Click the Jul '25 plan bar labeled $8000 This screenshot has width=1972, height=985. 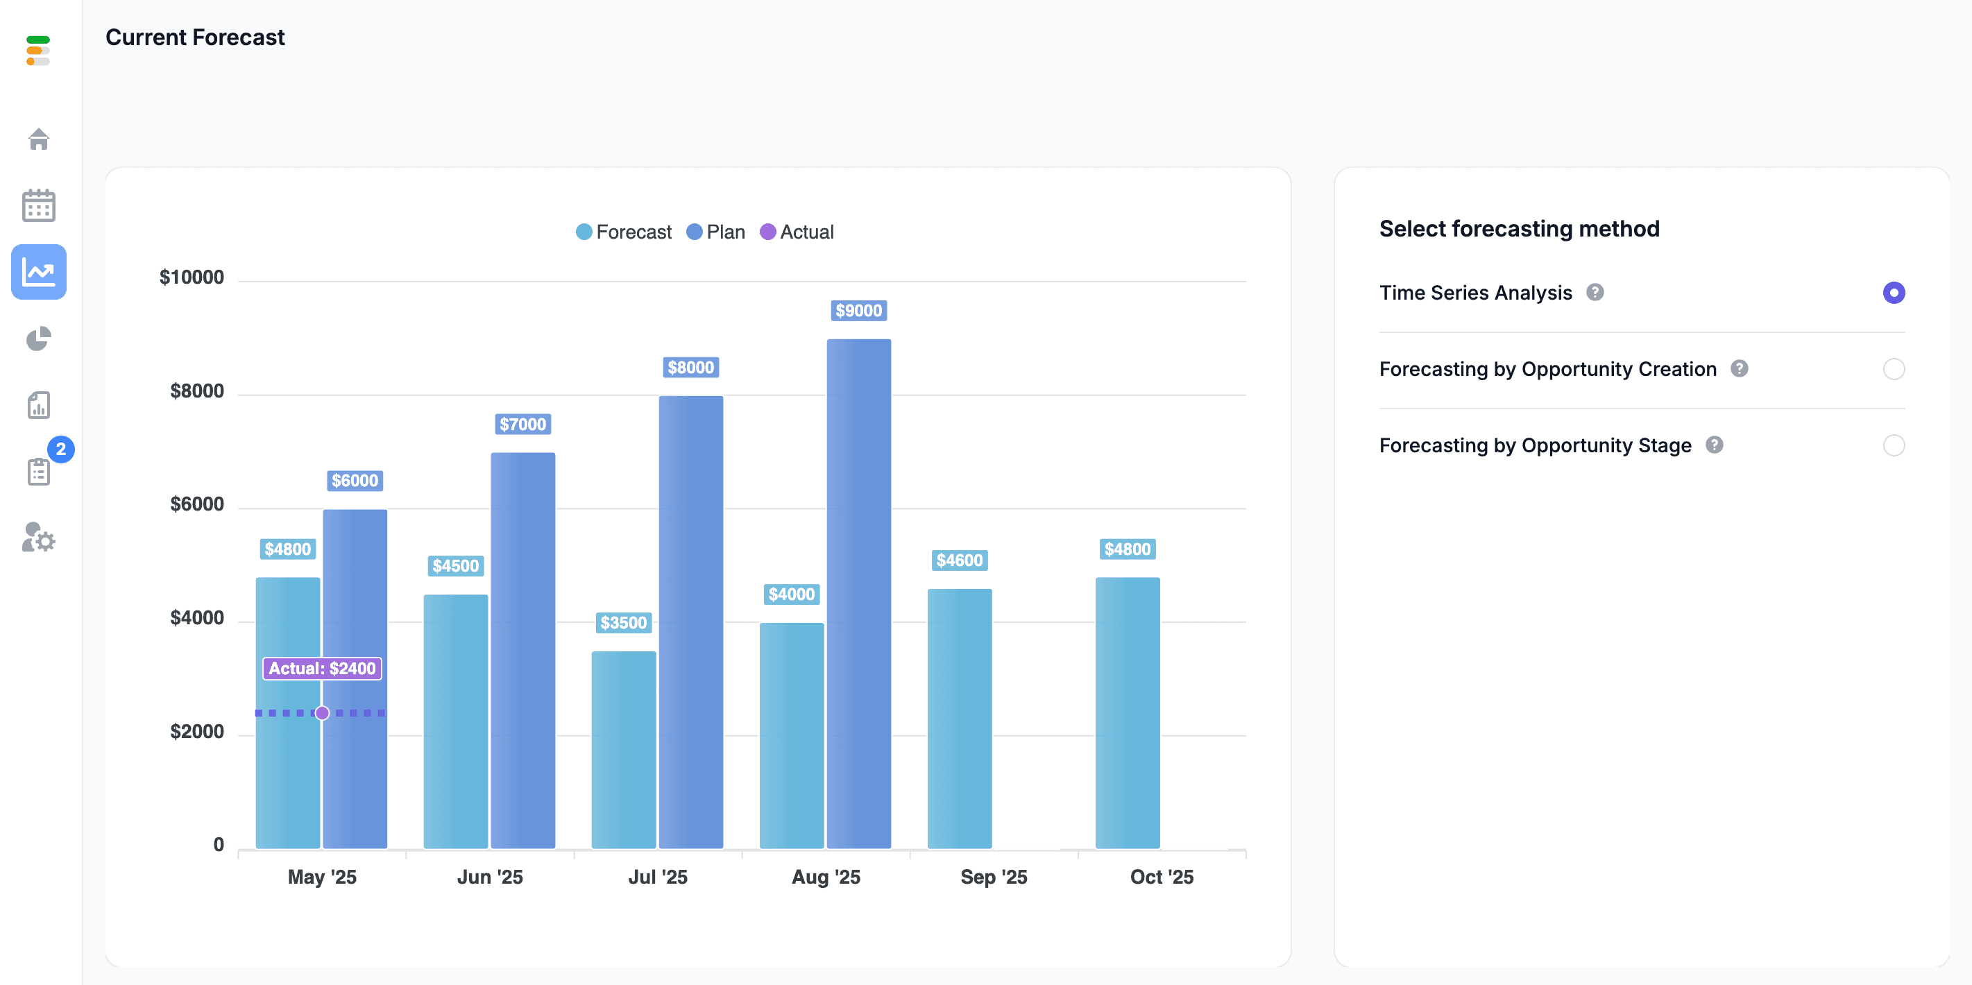click(x=691, y=622)
